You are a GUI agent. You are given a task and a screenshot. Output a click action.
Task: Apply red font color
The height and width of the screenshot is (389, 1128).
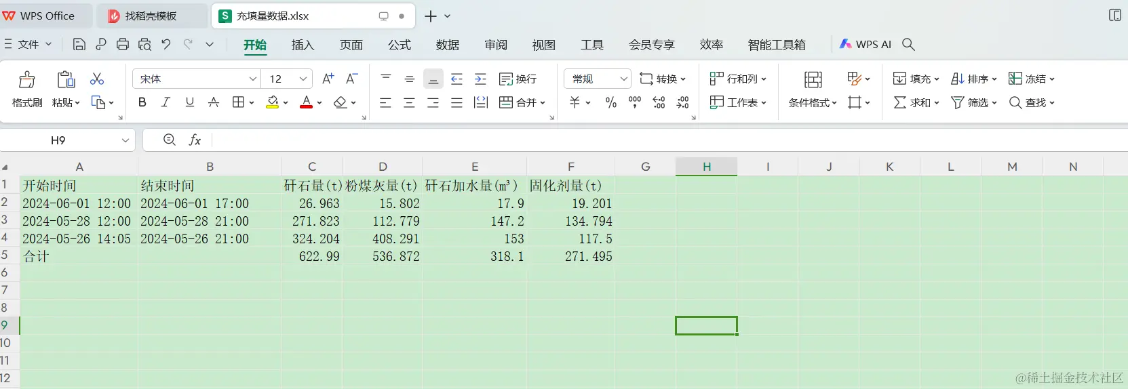[x=307, y=102]
